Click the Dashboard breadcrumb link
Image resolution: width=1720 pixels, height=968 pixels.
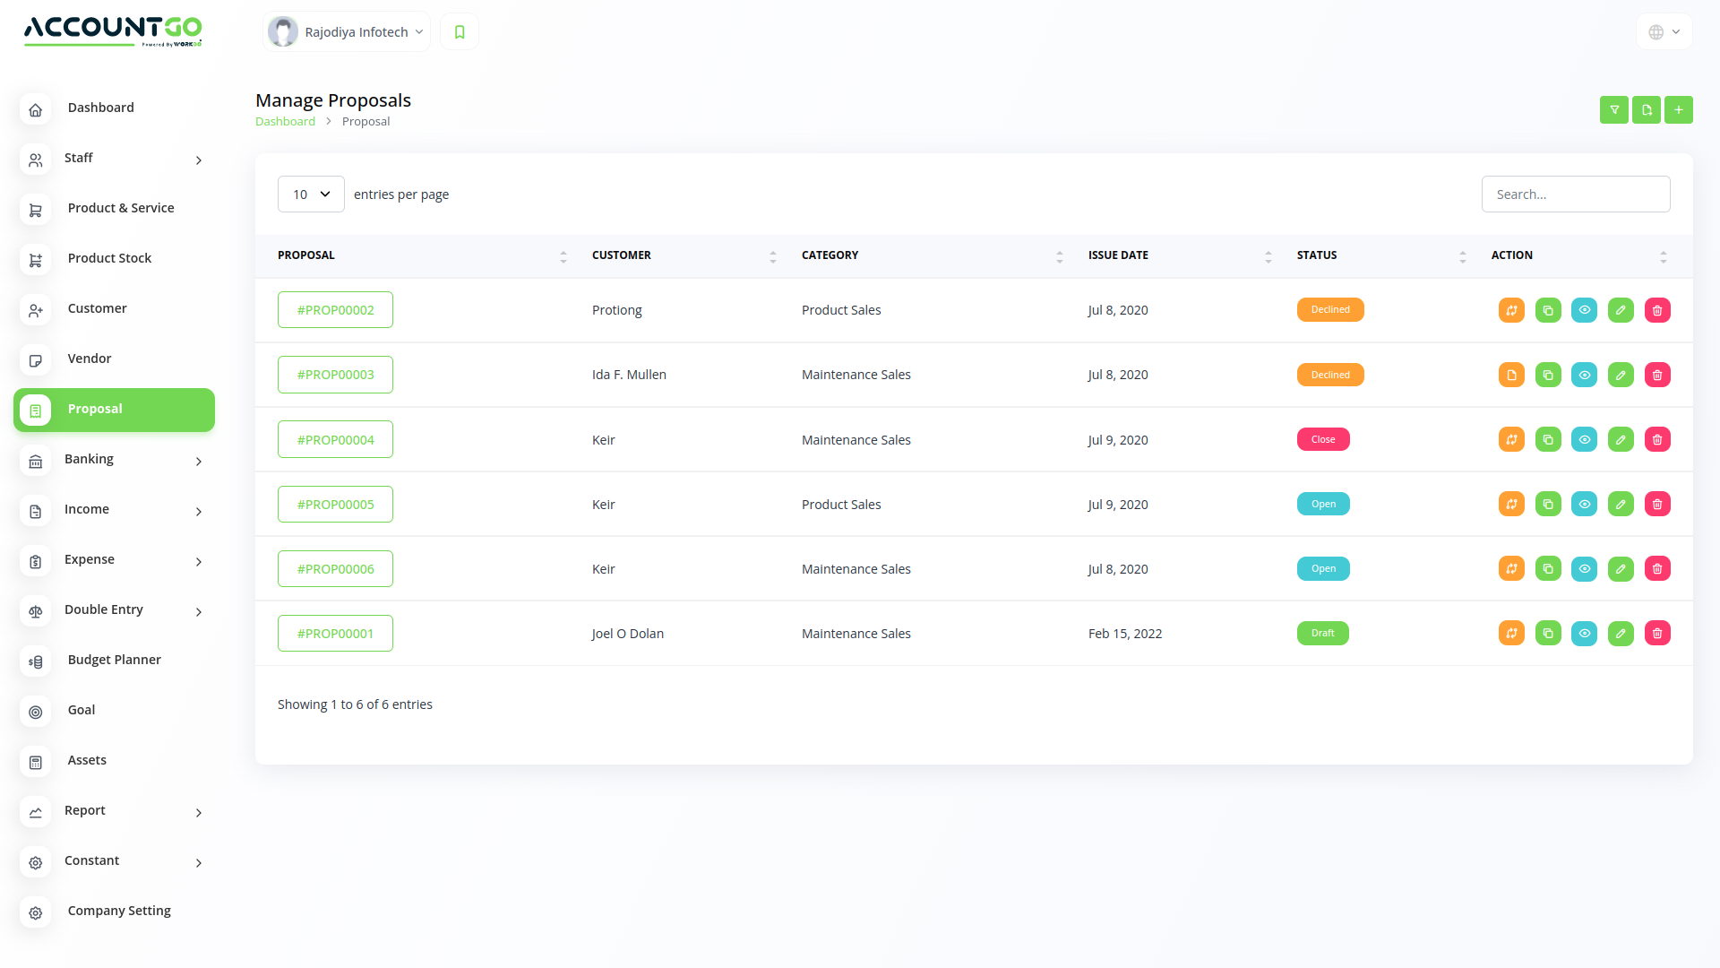tap(285, 122)
